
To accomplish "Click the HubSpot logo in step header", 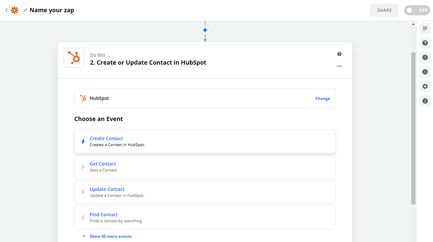I will tap(74, 58).
